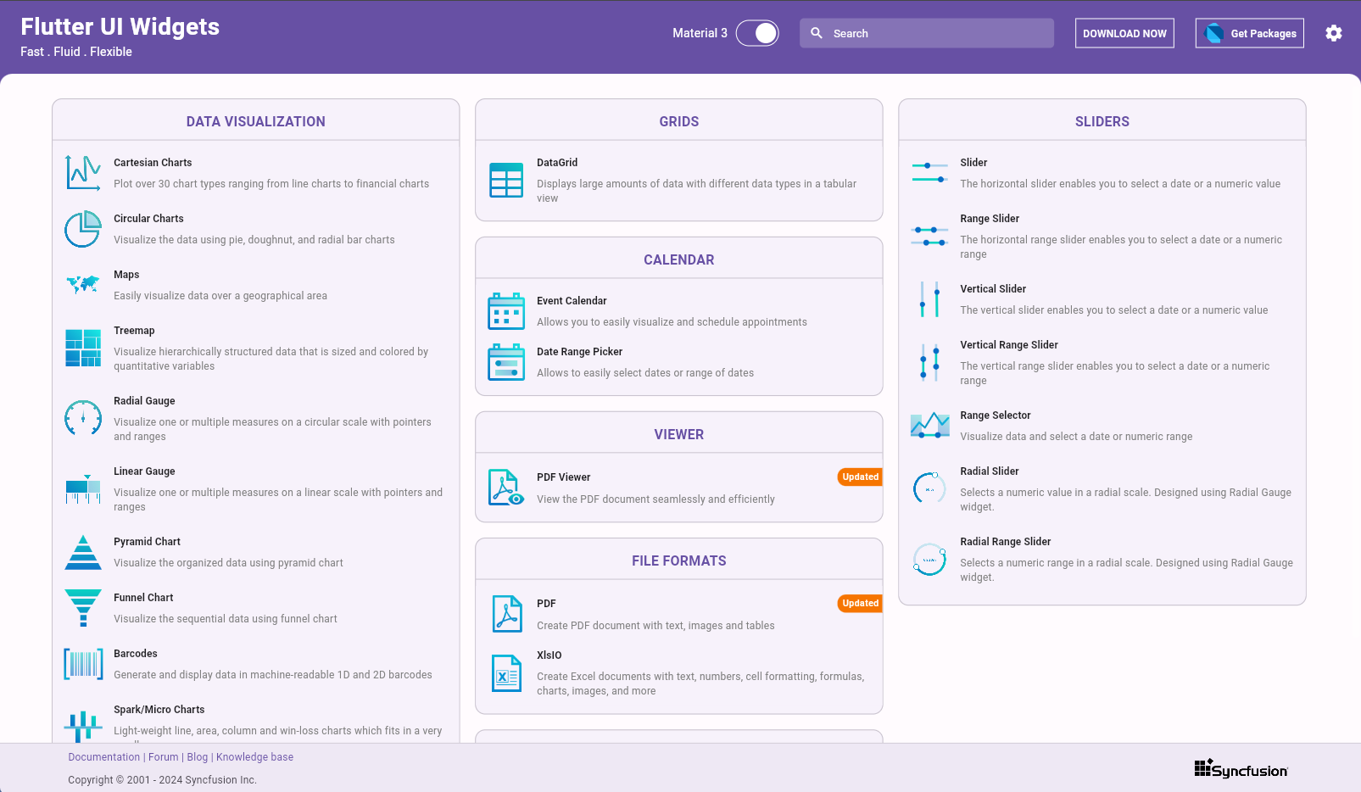Screen dimensions: 1361x792
Task: Click the Radial Gauge icon
Action: tap(83, 418)
